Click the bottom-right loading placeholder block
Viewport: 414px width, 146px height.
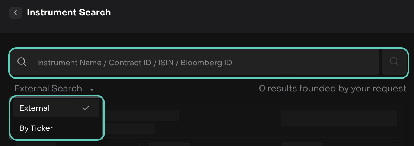pyautogui.click(x=302, y=144)
